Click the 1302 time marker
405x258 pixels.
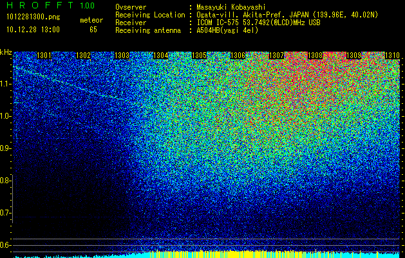[x=83, y=55]
